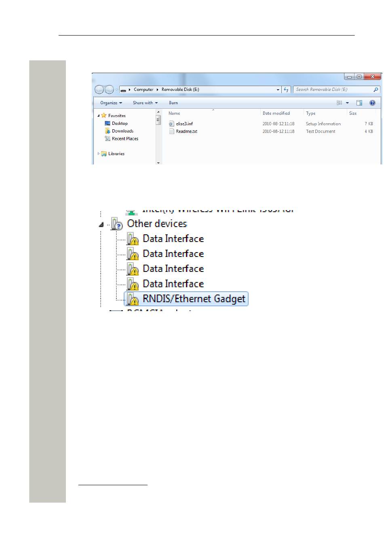384x543 pixels.
Task: Select the Readme.txt file
Action: pos(187,131)
